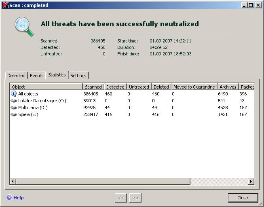Sort by Object column header

click(46, 87)
